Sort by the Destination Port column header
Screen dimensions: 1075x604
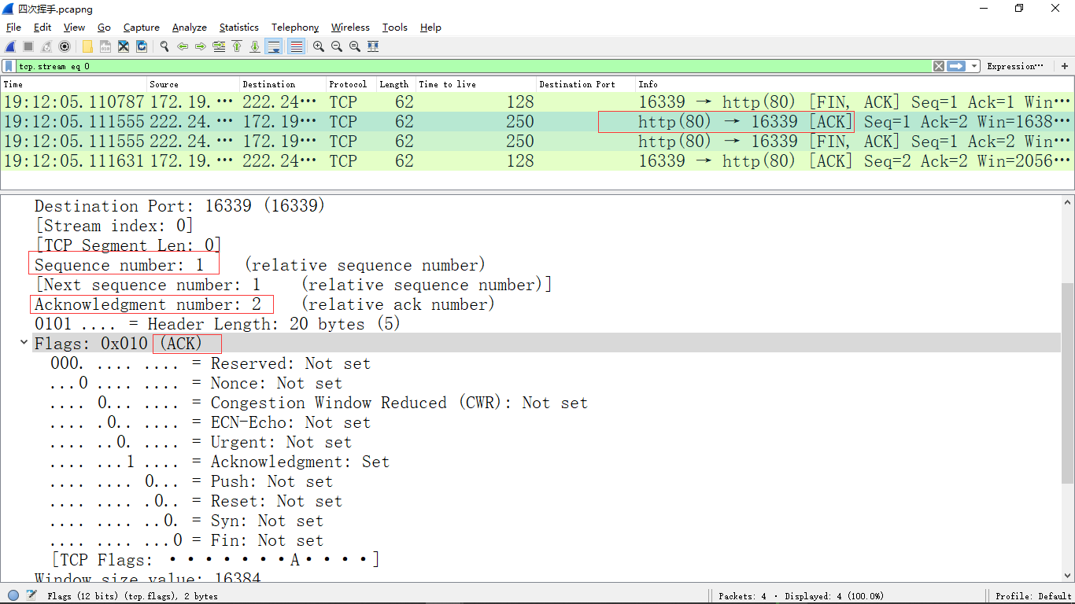click(586, 84)
